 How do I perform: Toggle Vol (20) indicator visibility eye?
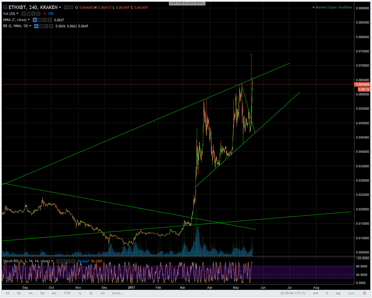point(24,14)
